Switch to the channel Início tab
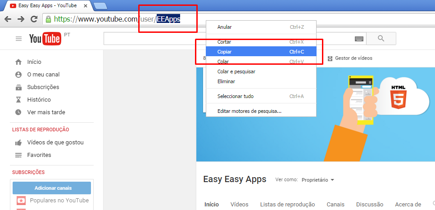Image resolution: width=435 pixels, height=210 pixels. (x=211, y=205)
